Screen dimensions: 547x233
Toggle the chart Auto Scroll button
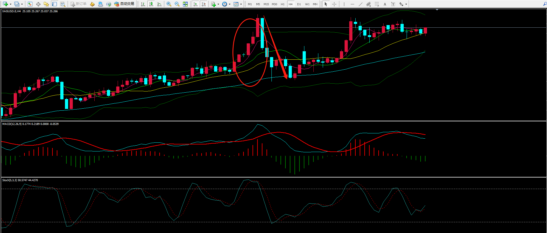pos(195,4)
